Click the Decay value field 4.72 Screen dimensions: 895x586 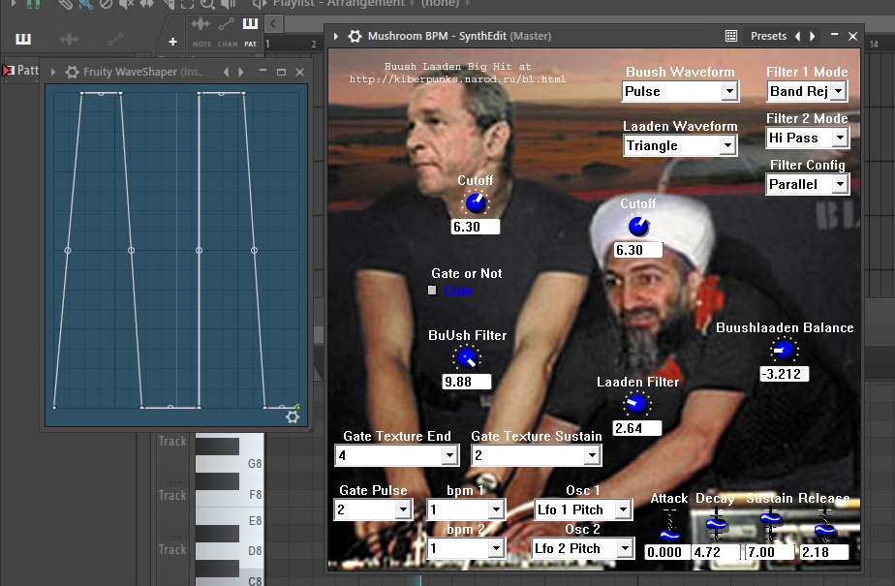tap(716, 552)
